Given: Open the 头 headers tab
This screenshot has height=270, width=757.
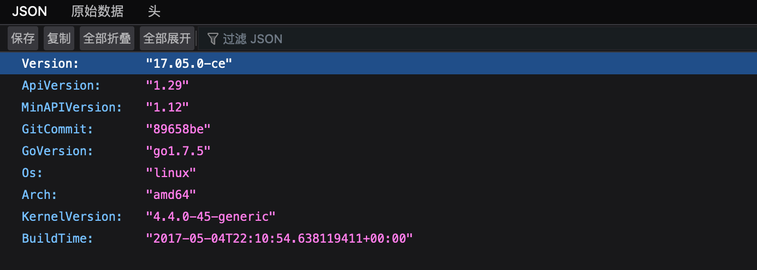Looking at the screenshot, I should pos(154,11).
